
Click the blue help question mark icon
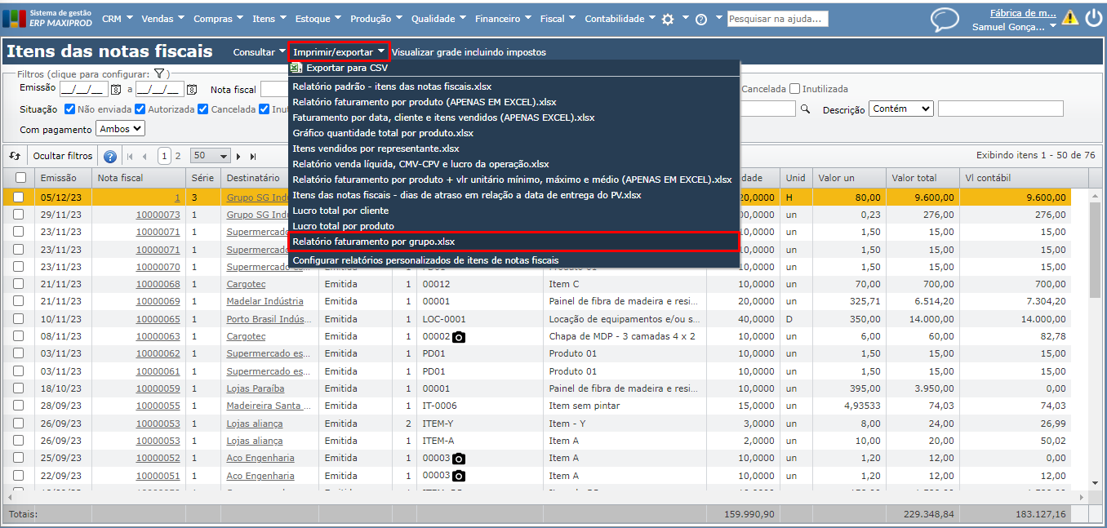coord(110,156)
